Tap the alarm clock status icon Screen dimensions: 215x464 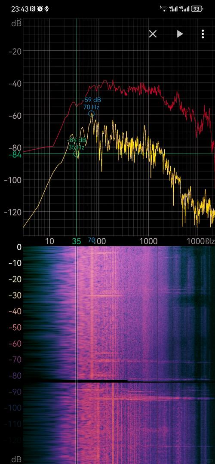click(40, 9)
